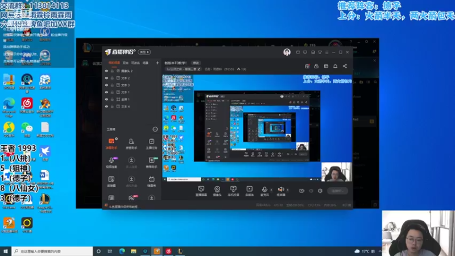This screenshot has height=256, width=455.
Task: Hide the 文本 3 source
Action: (106, 85)
